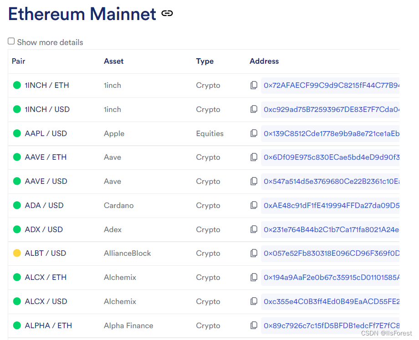Click the green status dot for AAVE / USD
The image size is (419, 340).
[x=17, y=181]
